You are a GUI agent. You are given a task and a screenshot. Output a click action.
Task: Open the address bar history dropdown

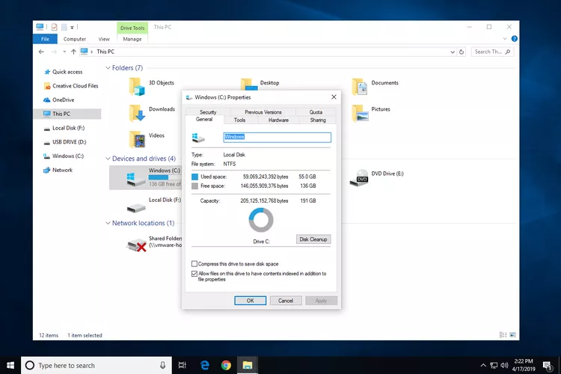tap(453, 52)
